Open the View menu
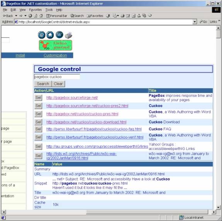This screenshot has width=222, height=221. point(22,10)
